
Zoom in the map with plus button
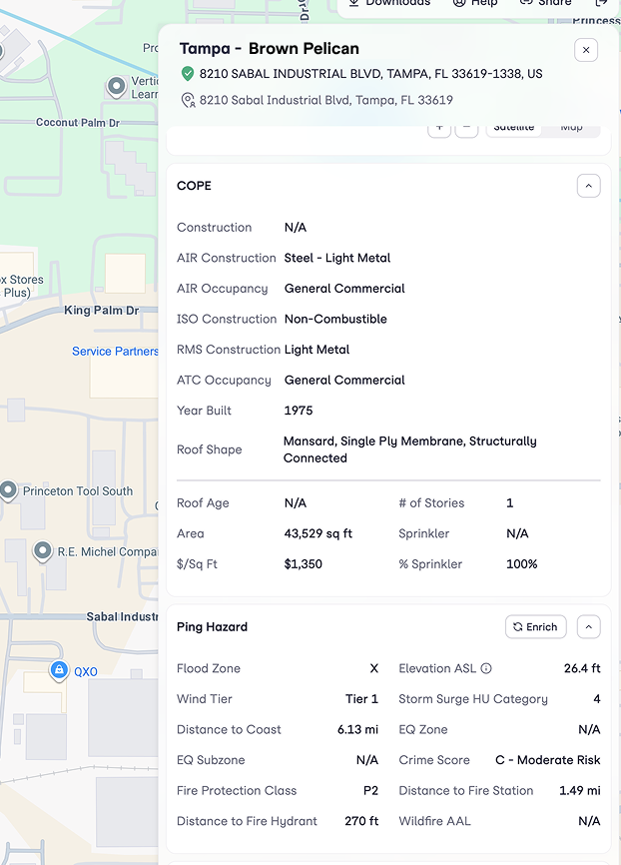pos(439,129)
